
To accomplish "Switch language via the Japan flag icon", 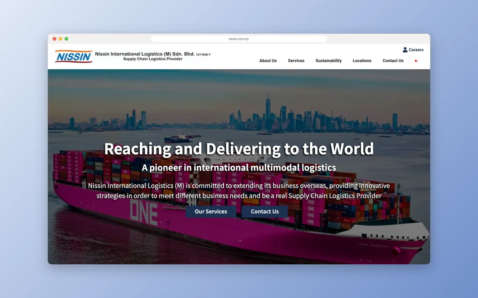I will click(x=416, y=61).
